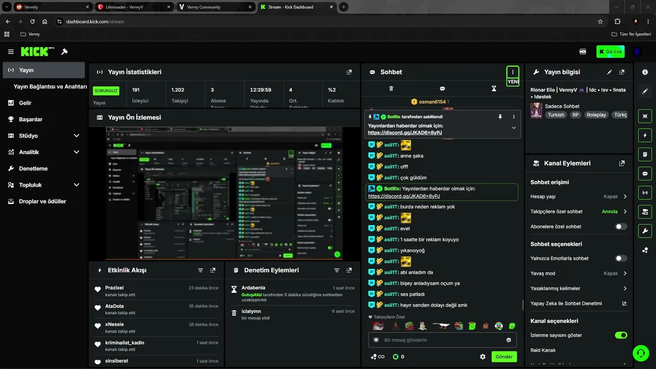The width and height of the screenshot is (656, 369).
Task: Click the Gönder send button
Action: click(504, 357)
